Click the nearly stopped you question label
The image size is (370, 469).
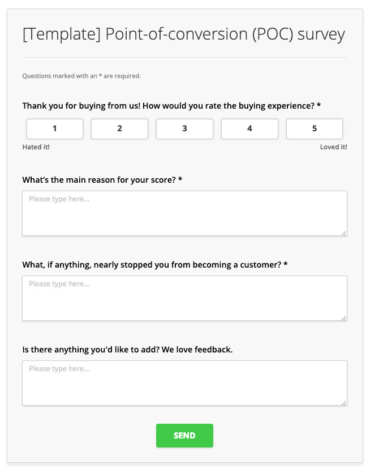[x=155, y=265]
